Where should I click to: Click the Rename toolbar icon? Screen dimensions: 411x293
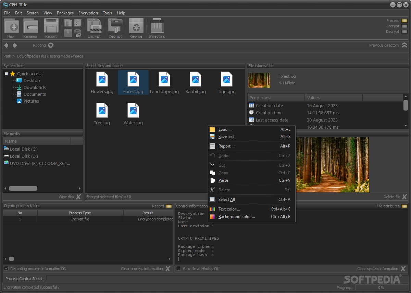tap(30, 26)
